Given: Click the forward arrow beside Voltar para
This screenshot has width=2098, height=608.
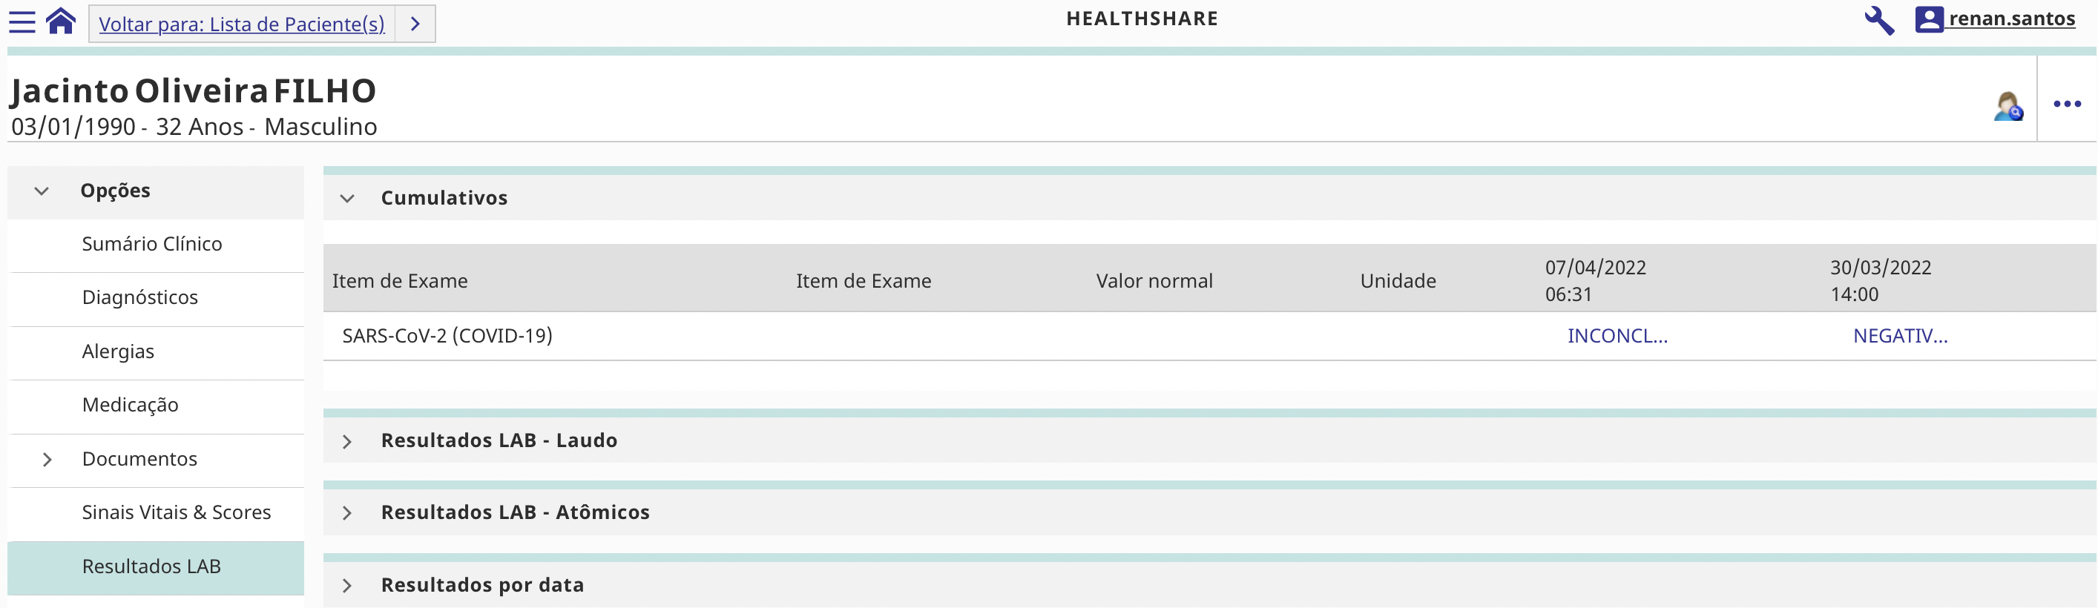Looking at the screenshot, I should 415,24.
